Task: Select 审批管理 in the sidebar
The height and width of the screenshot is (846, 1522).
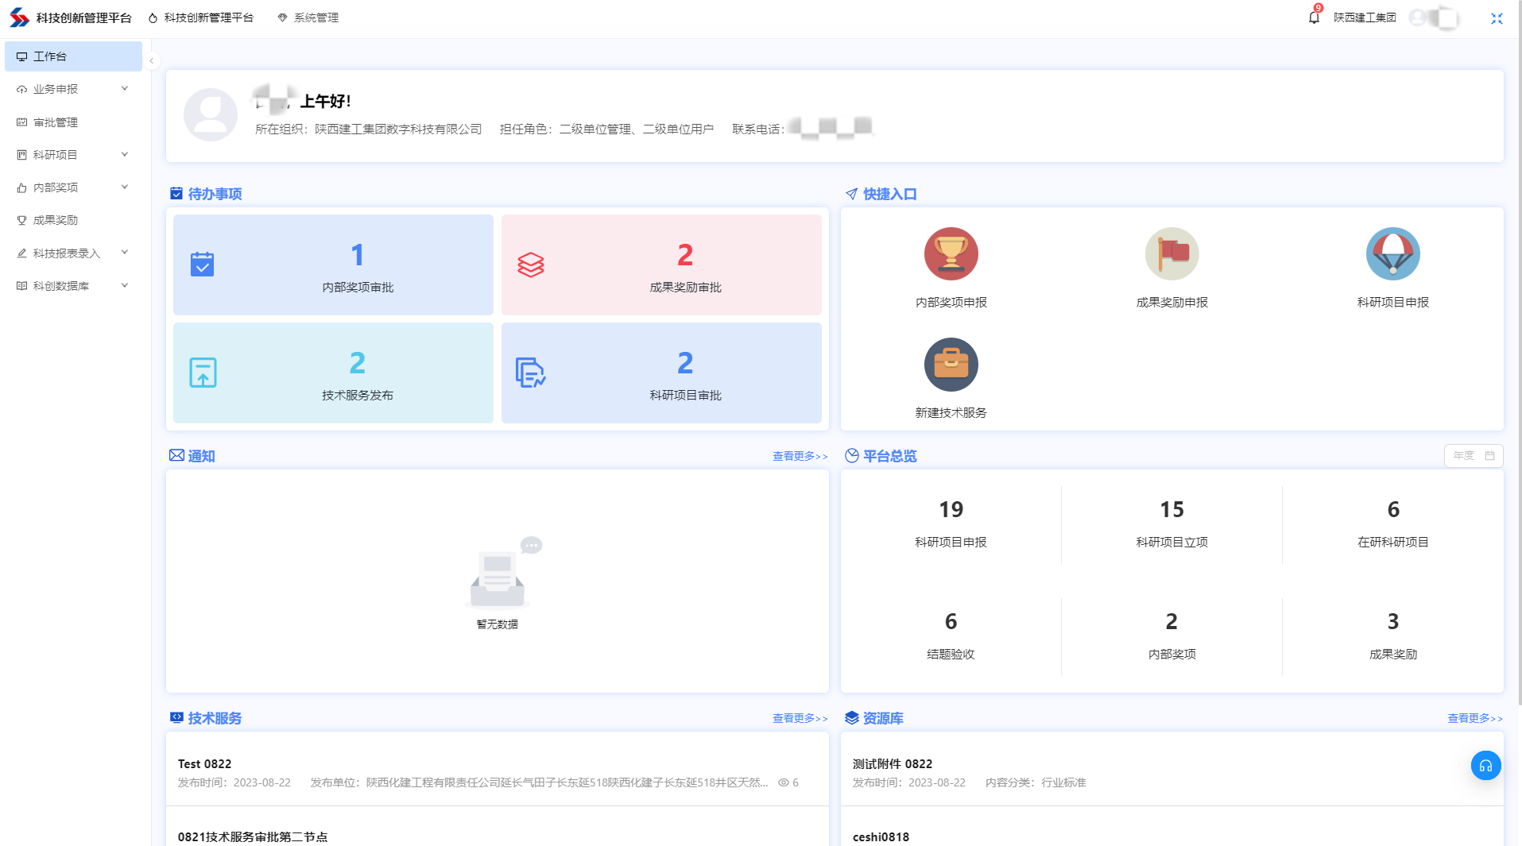Action: point(56,122)
